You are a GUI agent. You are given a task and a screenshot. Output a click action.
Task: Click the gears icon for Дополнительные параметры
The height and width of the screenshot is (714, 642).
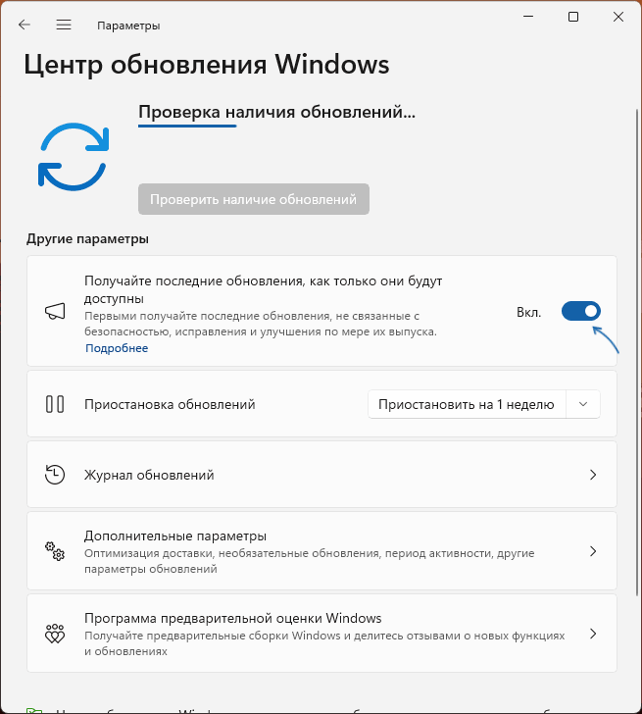tap(55, 551)
